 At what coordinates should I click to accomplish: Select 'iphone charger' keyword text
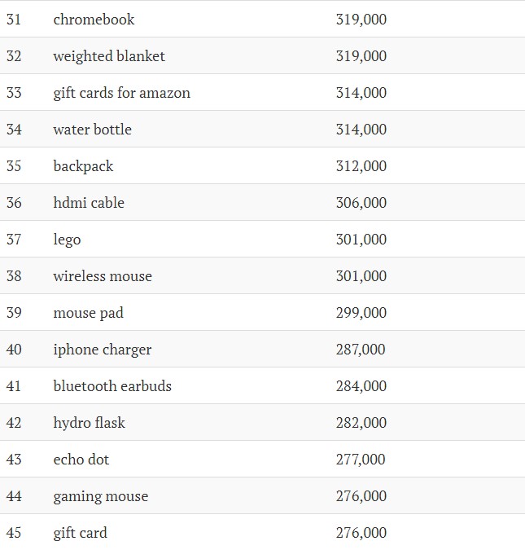[103, 350]
